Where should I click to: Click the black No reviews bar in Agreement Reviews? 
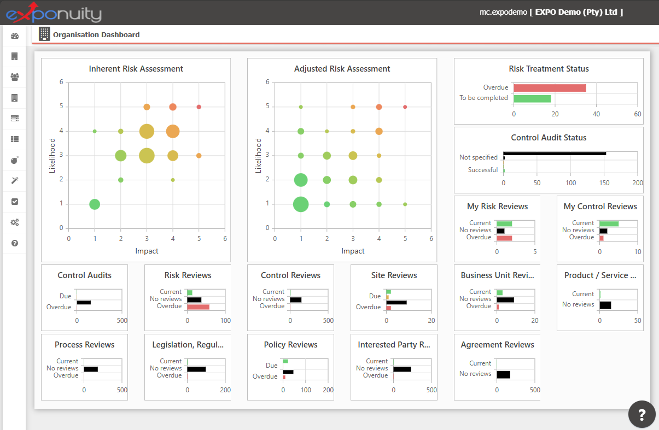pos(503,374)
